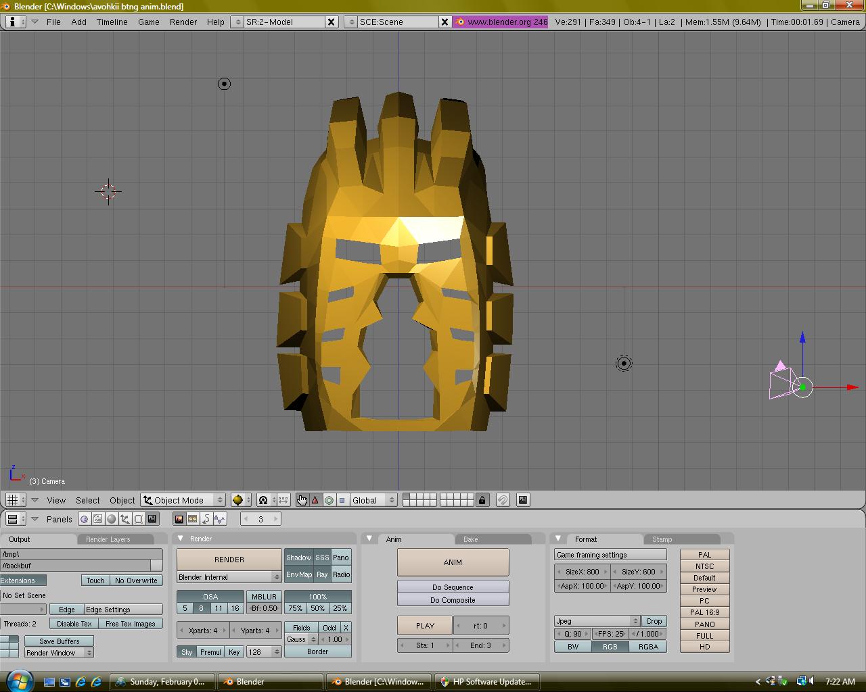Screen dimensions: 866x692
Task: Toggle the Shadow render option
Action: pos(298,558)
